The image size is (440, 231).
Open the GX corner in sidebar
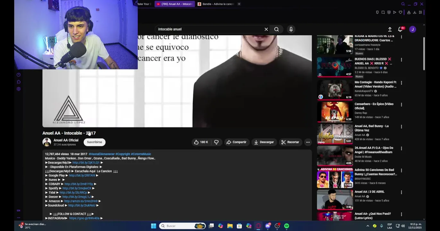click(19, 210)
